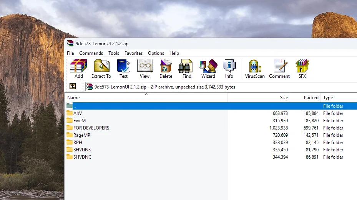357x200 pixels.
Task: Run the Test archive tool
Action: [123, 69]
